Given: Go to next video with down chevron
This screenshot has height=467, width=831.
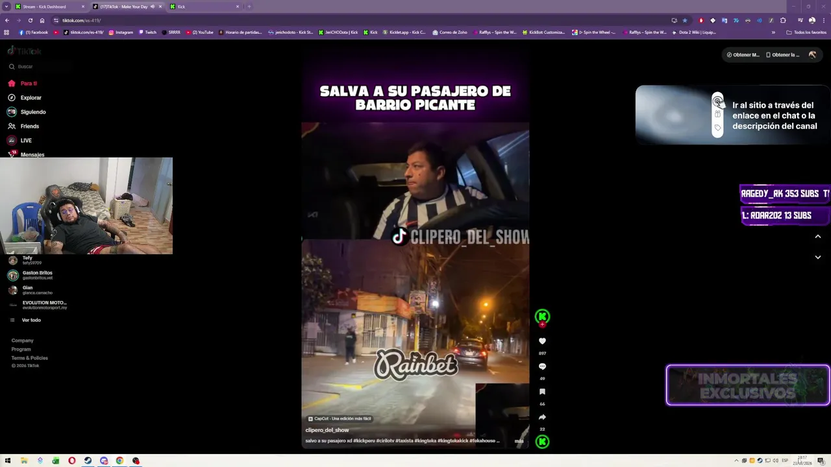Looking at the screenshot, I should coord(818,257).
